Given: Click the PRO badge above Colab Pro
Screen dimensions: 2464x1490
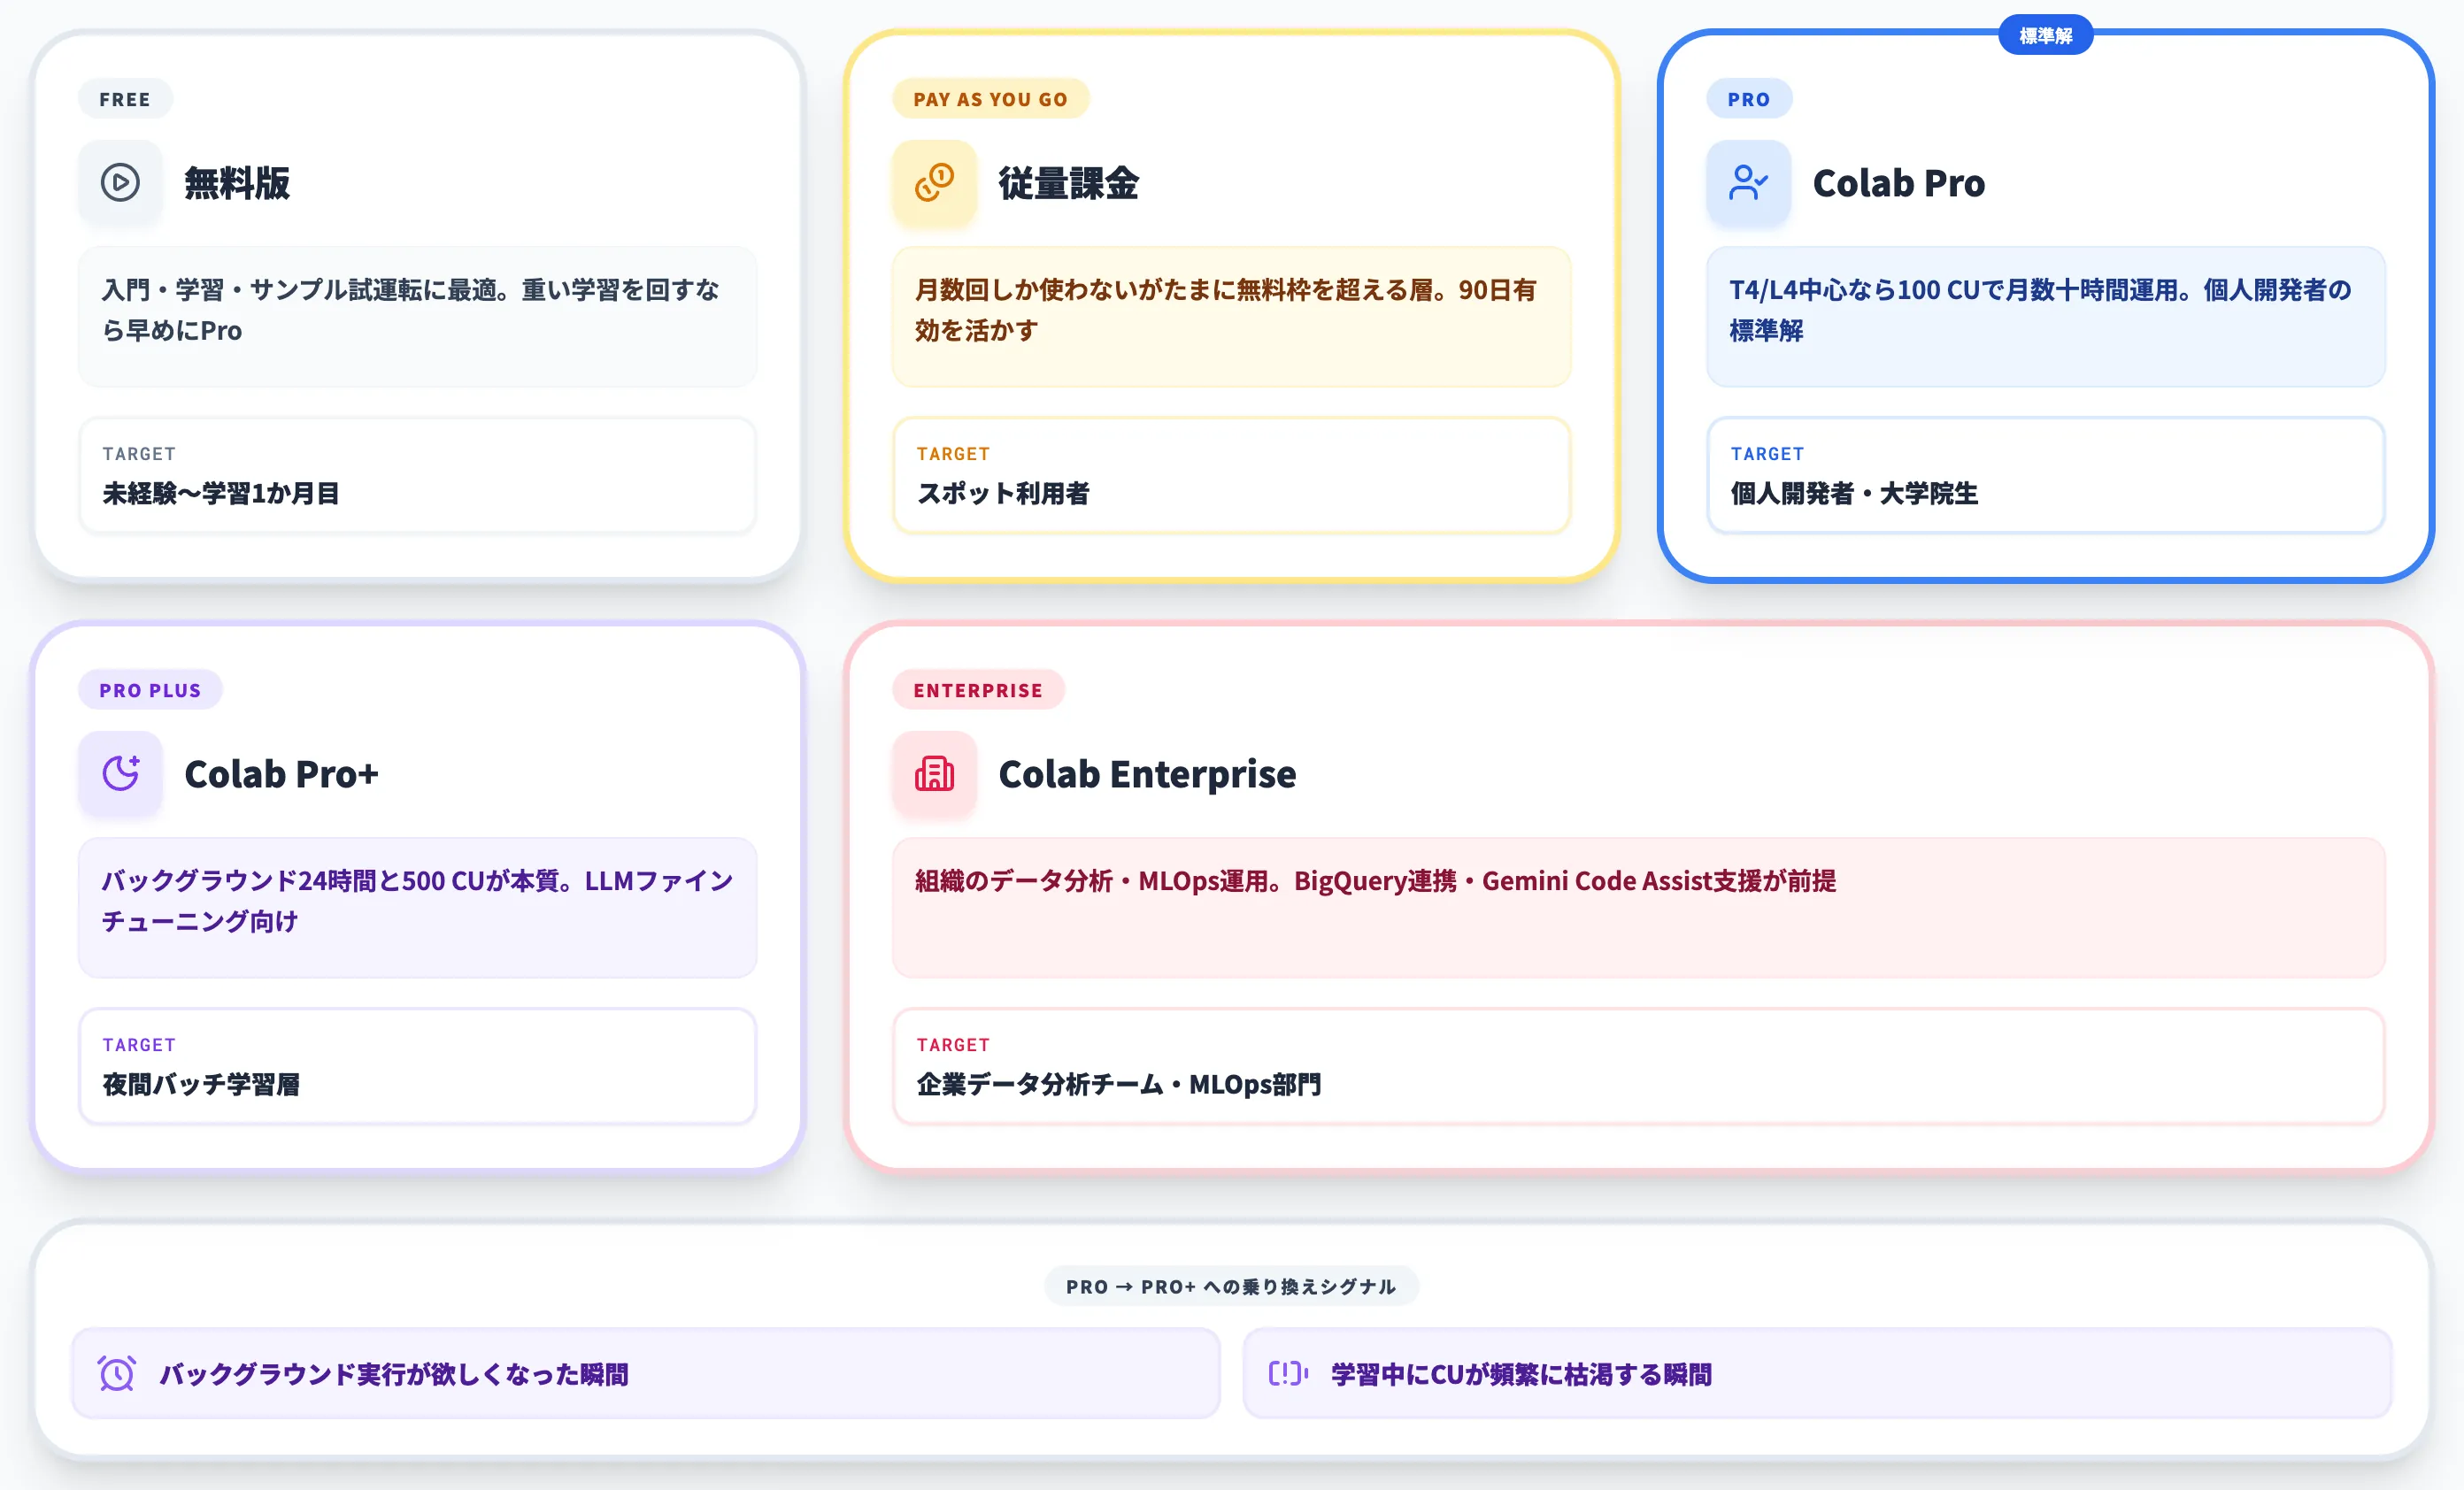Looking at the screenshot, I should pos(1749,99).
